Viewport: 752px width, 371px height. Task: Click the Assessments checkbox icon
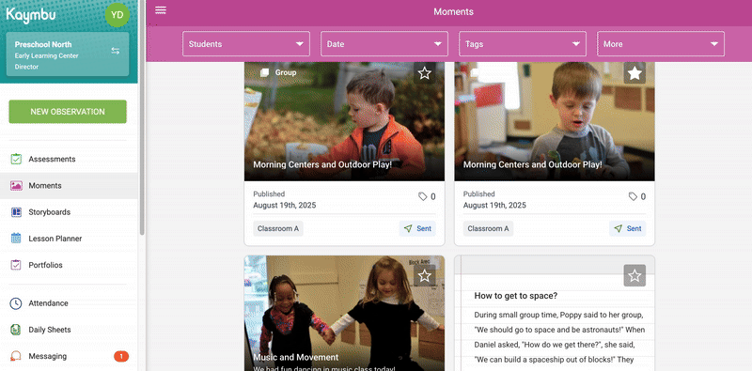point(16,159)
